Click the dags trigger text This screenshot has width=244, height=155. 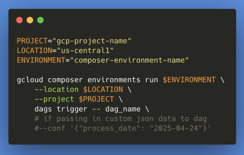pos(61,109)
